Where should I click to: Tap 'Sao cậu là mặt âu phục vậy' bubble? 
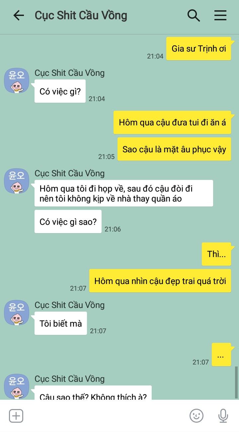click(x=174, y=149)
